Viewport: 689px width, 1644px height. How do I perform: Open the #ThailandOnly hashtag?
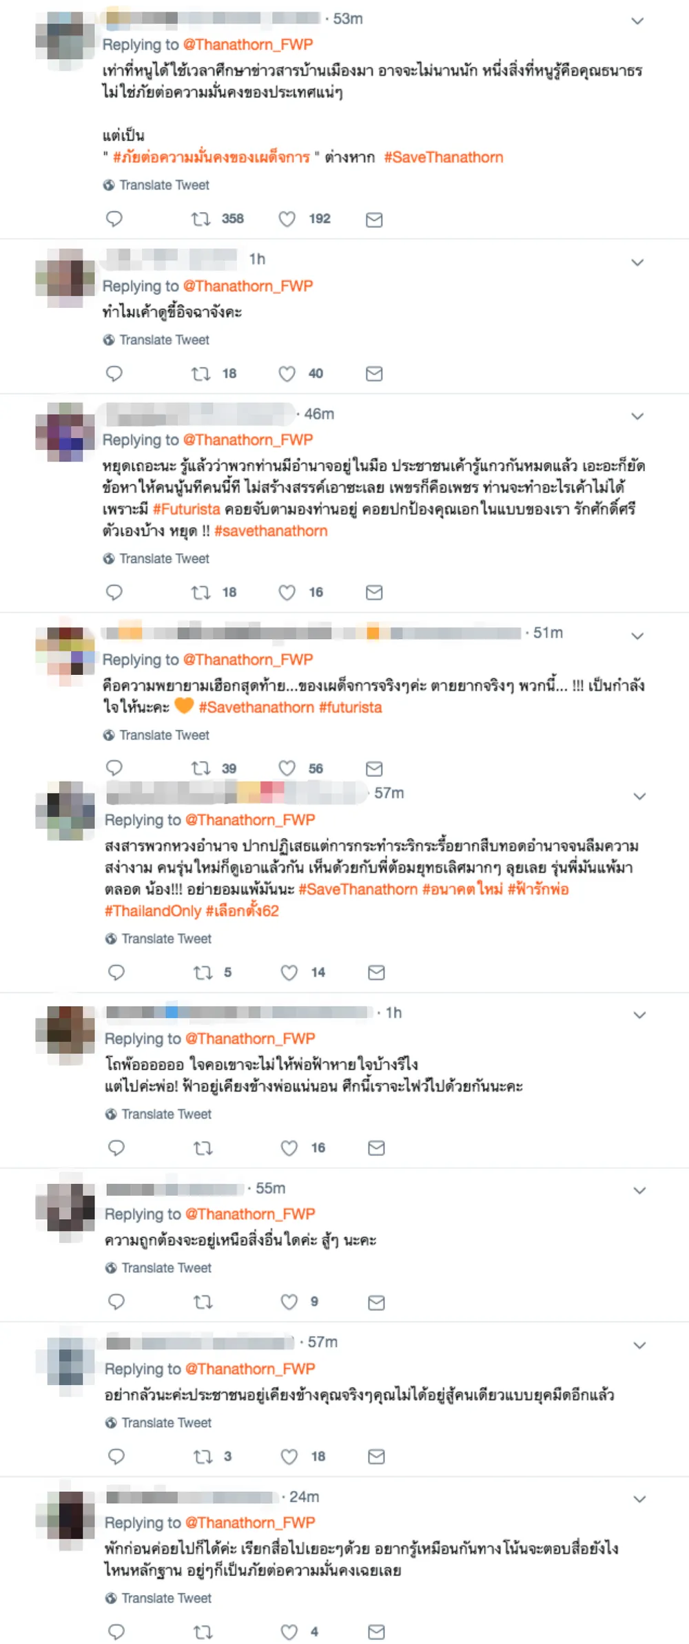pyautogui.click(x=153, y=911)
